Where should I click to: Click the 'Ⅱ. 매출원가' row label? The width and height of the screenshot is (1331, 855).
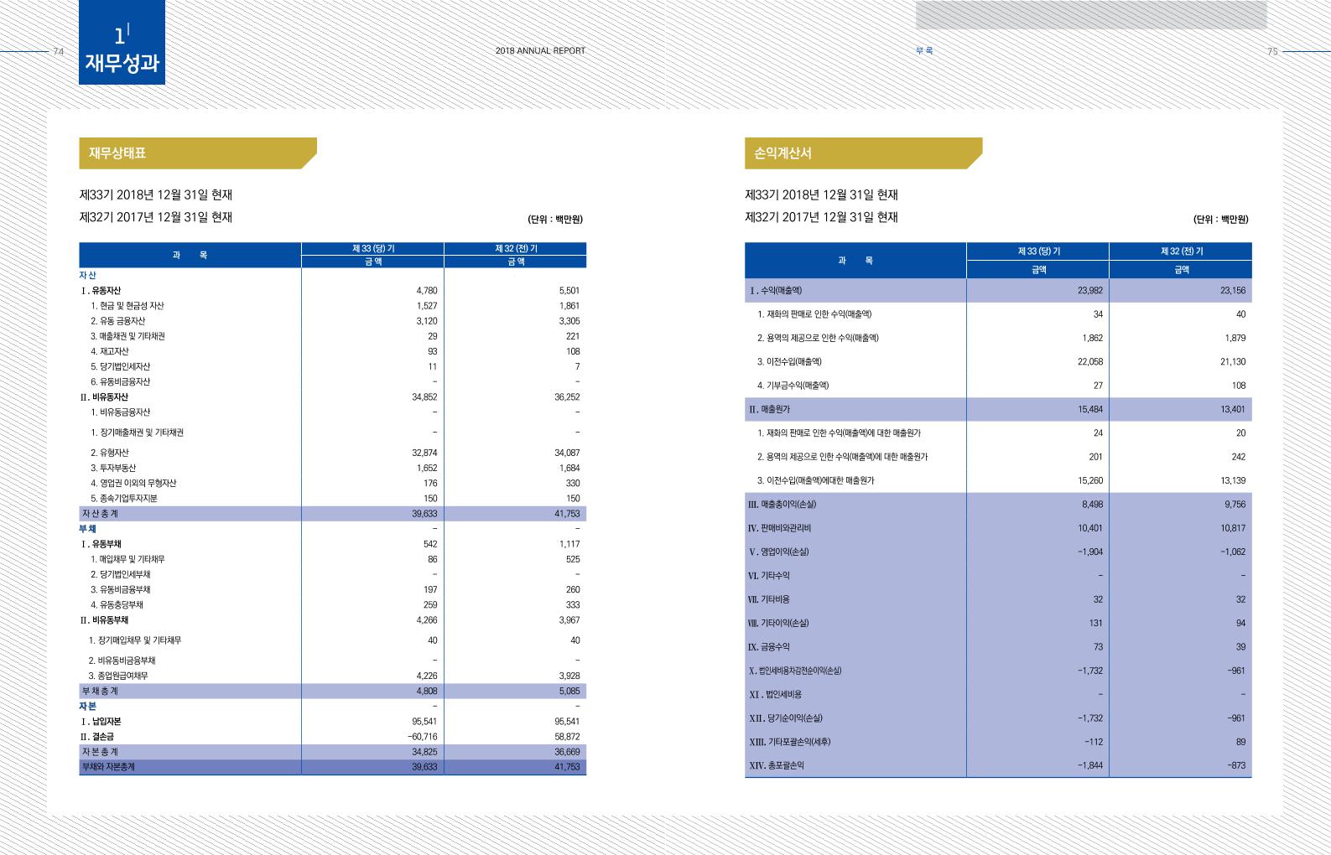tap(769, 410)
